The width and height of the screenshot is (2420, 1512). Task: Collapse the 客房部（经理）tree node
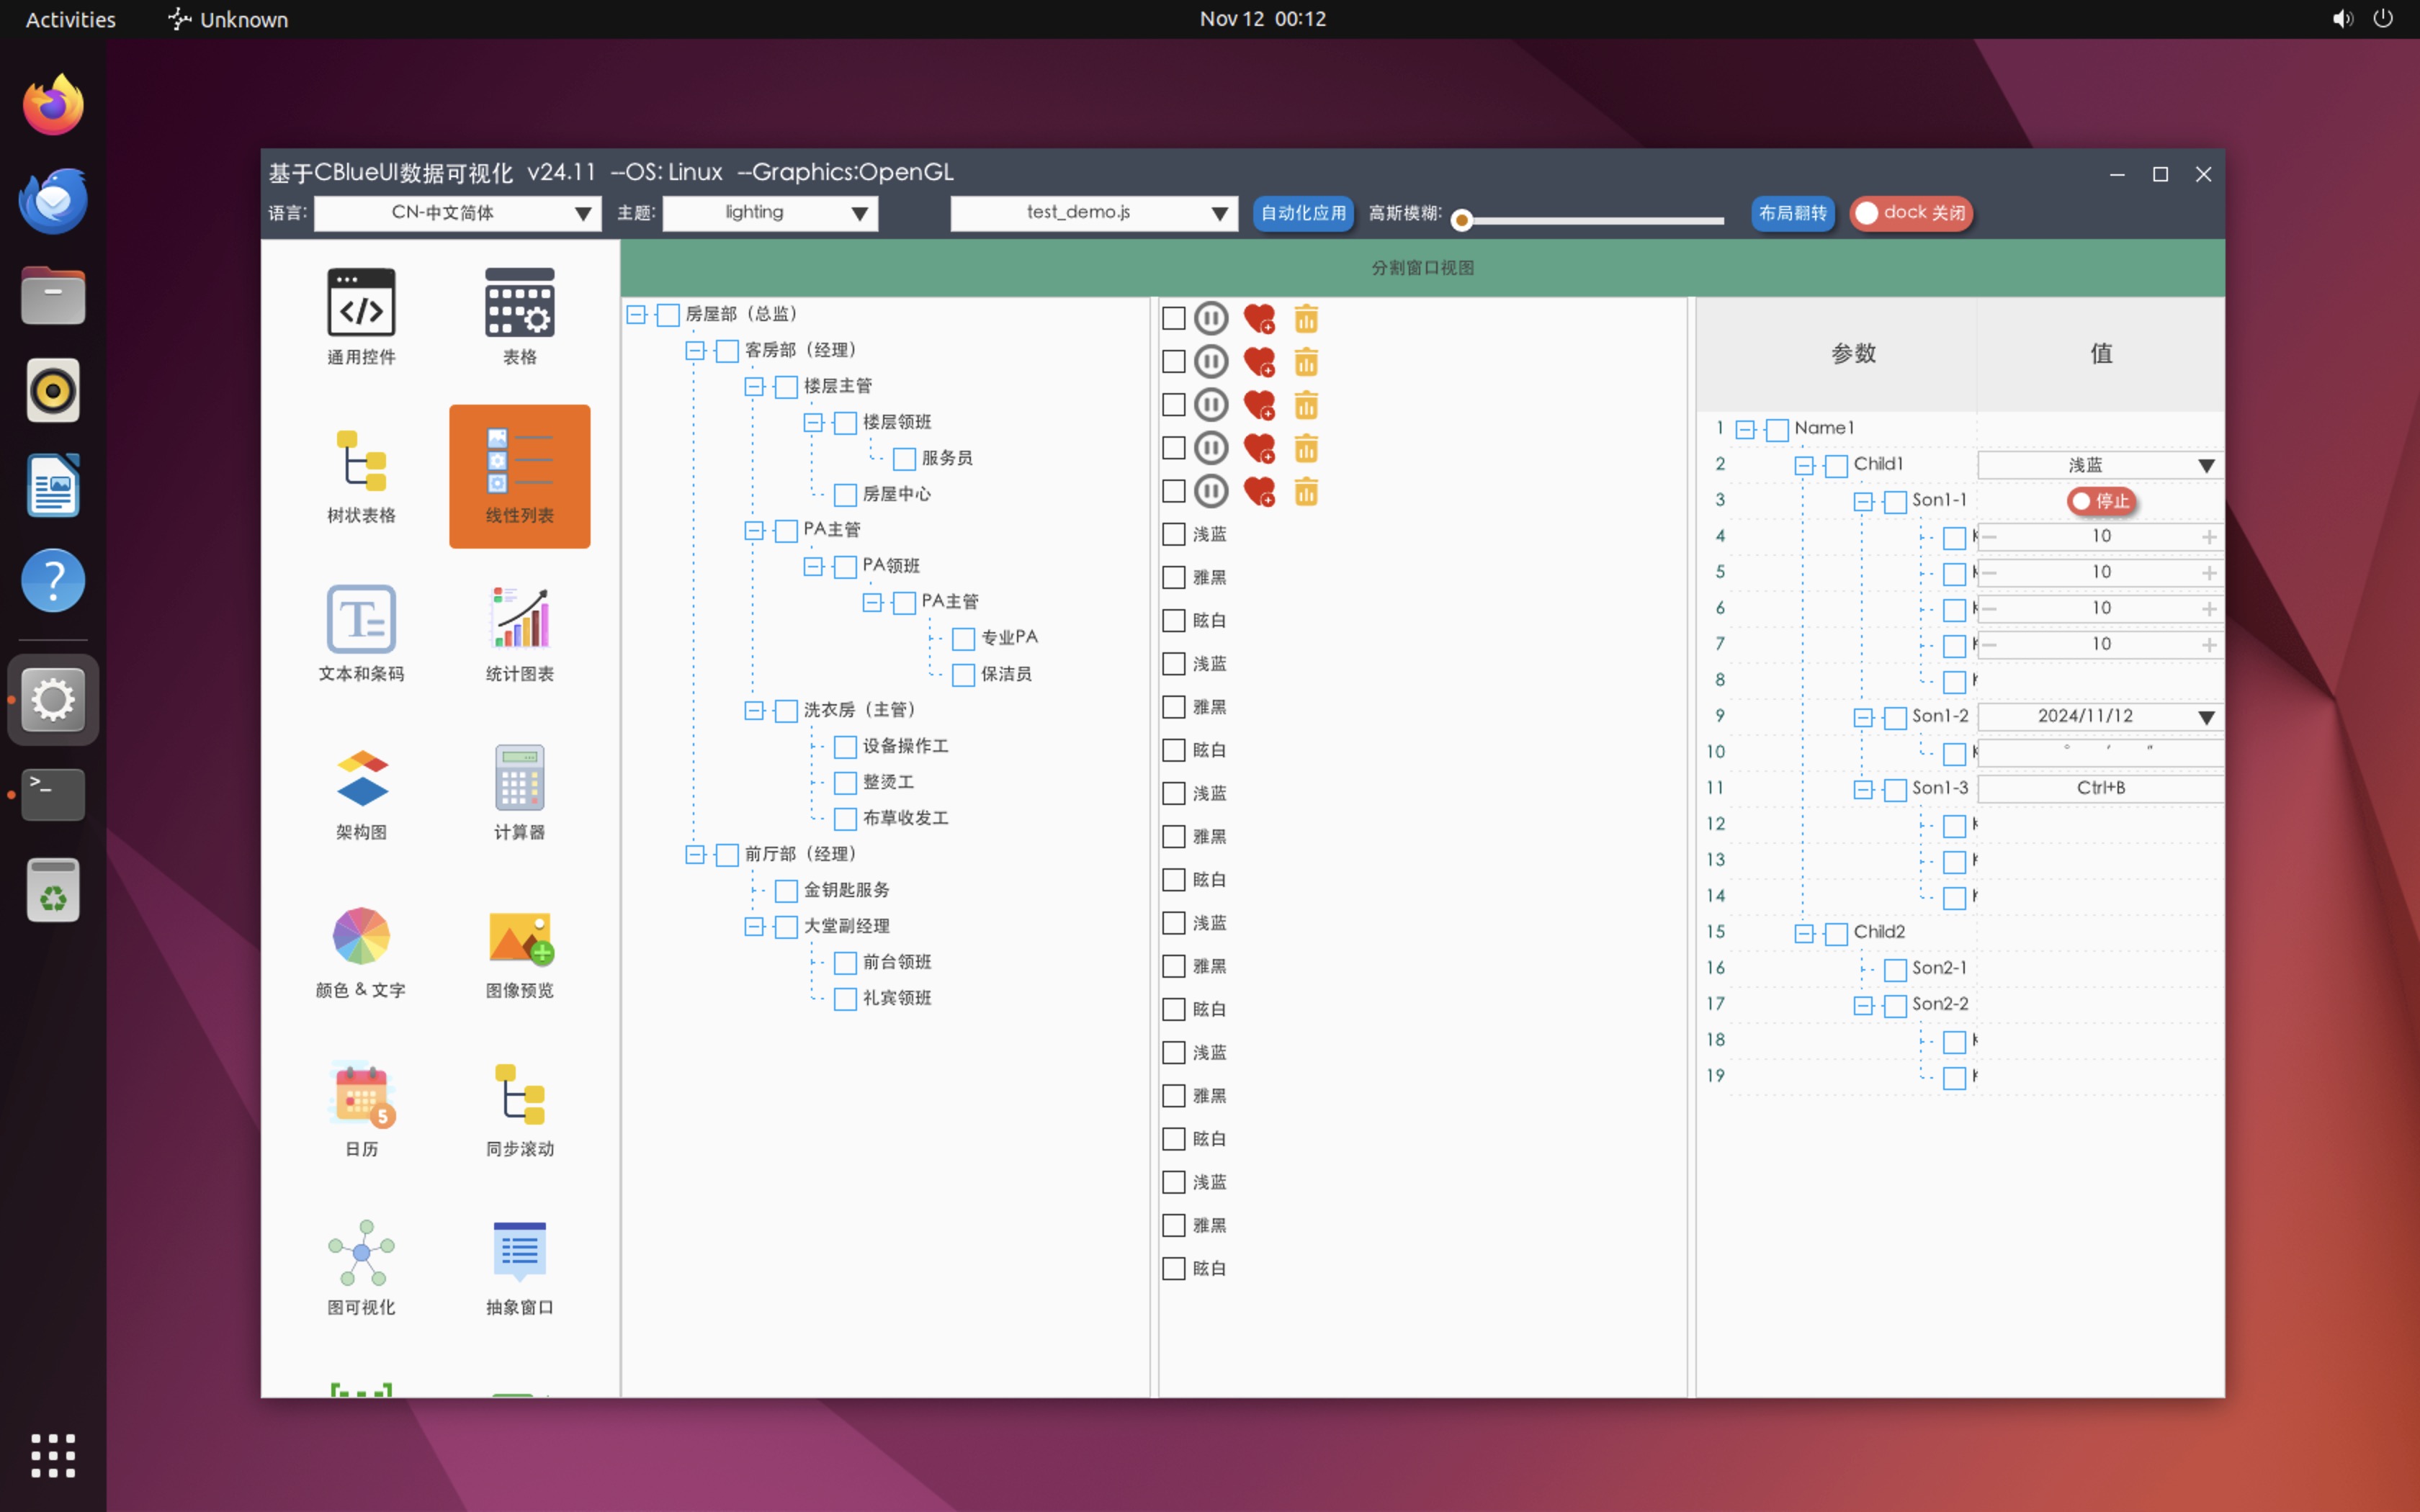click(695, 351)
